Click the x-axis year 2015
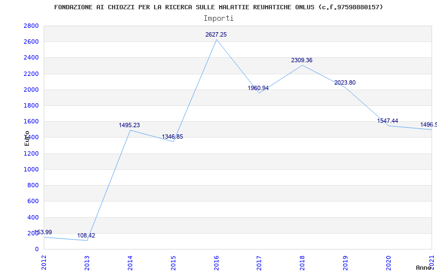Screen dimensions: 437x273 point(173,263)
